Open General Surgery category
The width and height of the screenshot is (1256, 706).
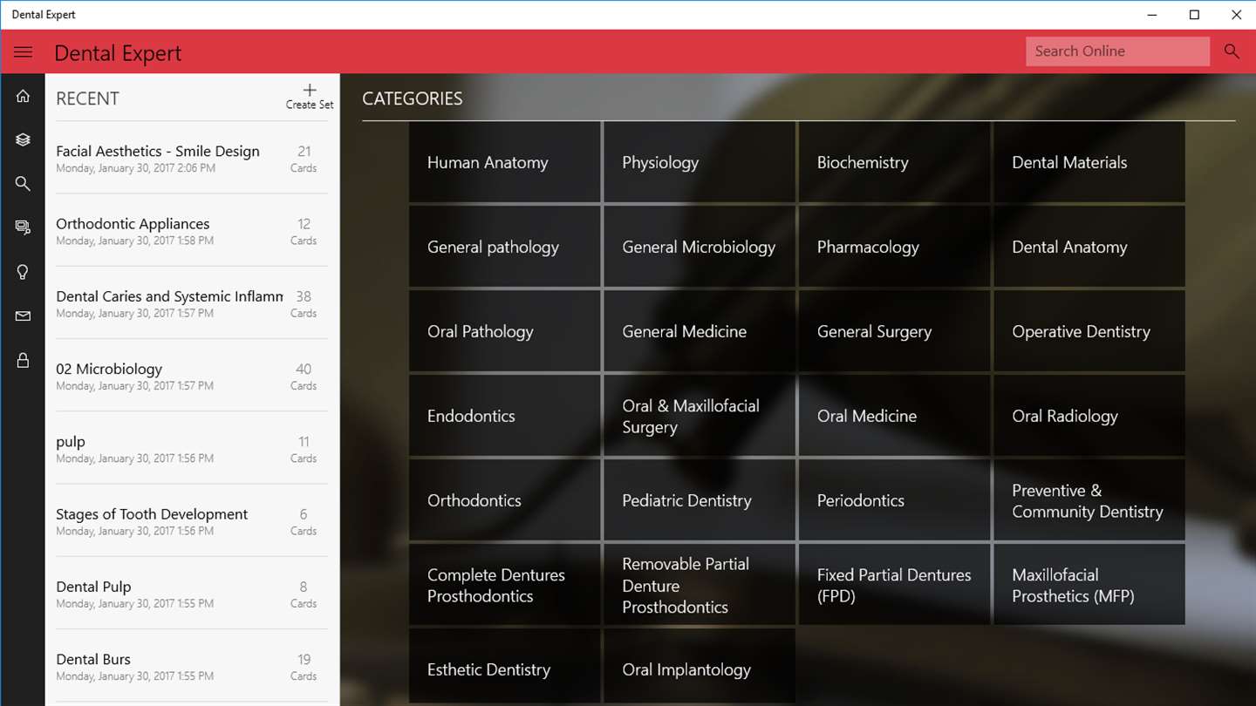(x=894, y=331)
